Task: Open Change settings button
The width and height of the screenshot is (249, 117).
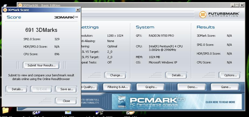Action: (115, 75)
